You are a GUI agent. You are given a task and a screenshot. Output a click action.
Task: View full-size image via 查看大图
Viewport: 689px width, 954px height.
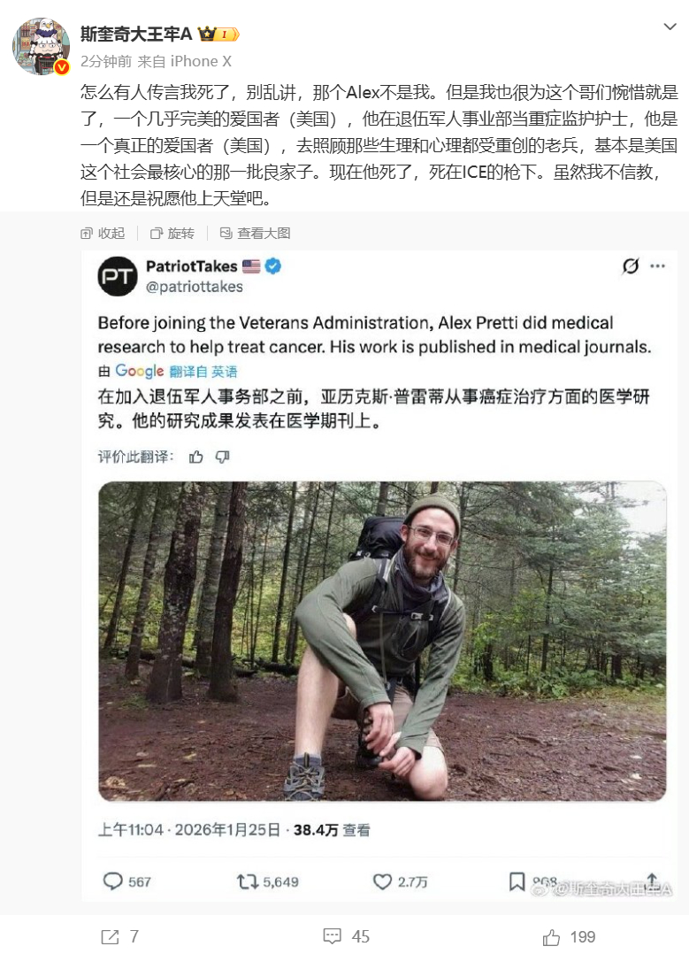[x=255, y=233]
